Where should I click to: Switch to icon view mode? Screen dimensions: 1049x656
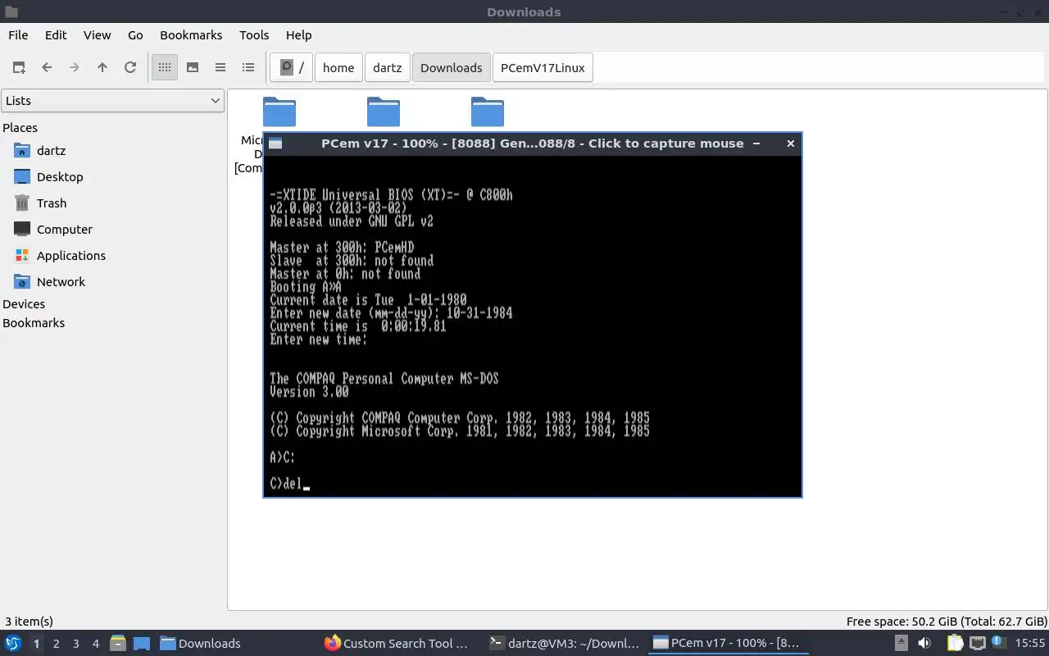165,67
